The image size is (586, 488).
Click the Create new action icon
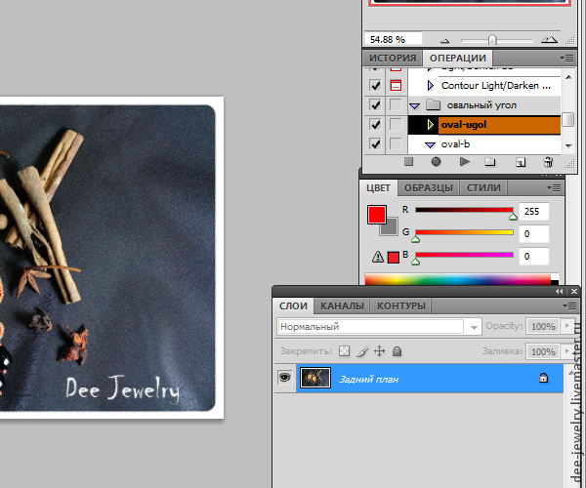(x=520, y=162)
